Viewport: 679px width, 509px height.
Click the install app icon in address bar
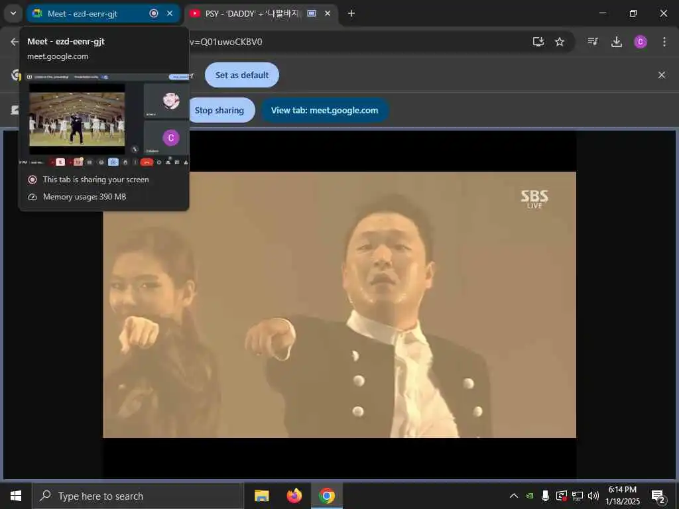538,42
